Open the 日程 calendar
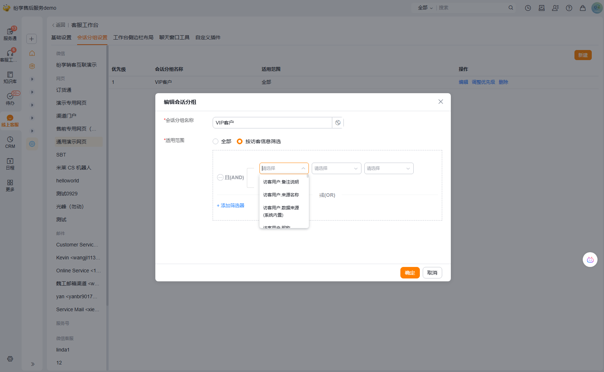 tap(10, 164)
